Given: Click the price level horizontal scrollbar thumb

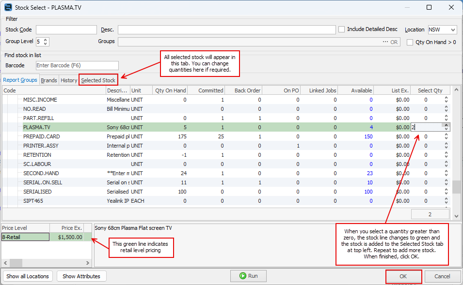Looking at the screenshot, I should coord(16,263).
